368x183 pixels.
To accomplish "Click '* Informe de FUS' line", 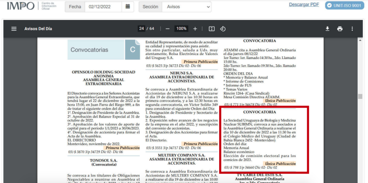I will pos(238,85).
